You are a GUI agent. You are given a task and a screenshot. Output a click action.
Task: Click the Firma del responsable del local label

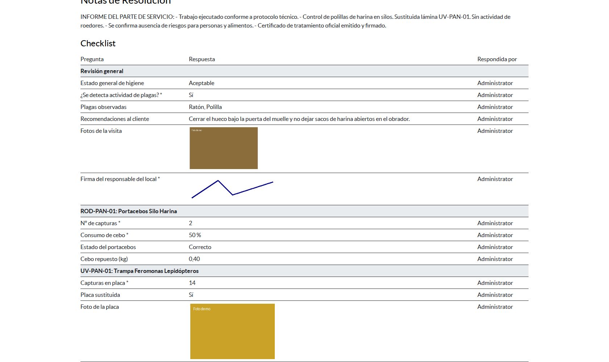point(120,179)
